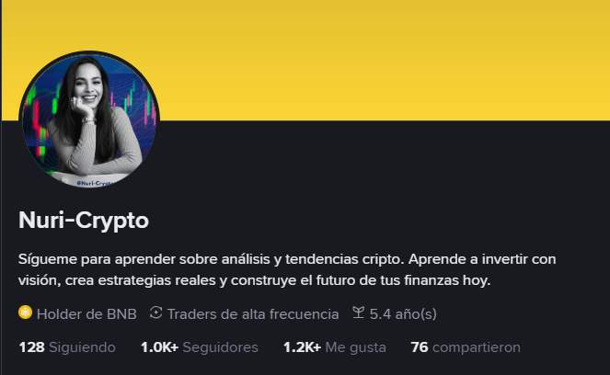Select the Nuri-Crypto username heading

coord(84,221)
